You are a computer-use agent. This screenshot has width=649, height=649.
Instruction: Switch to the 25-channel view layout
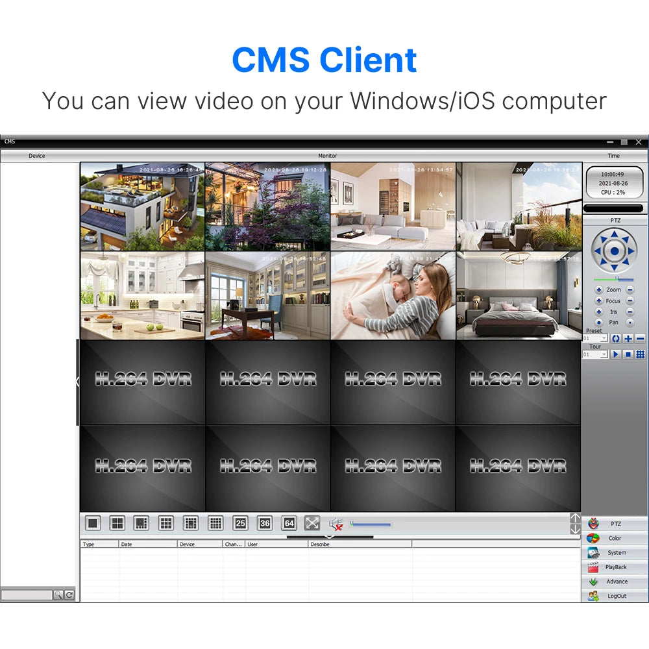pyautogui.click(x=240, y=523)
